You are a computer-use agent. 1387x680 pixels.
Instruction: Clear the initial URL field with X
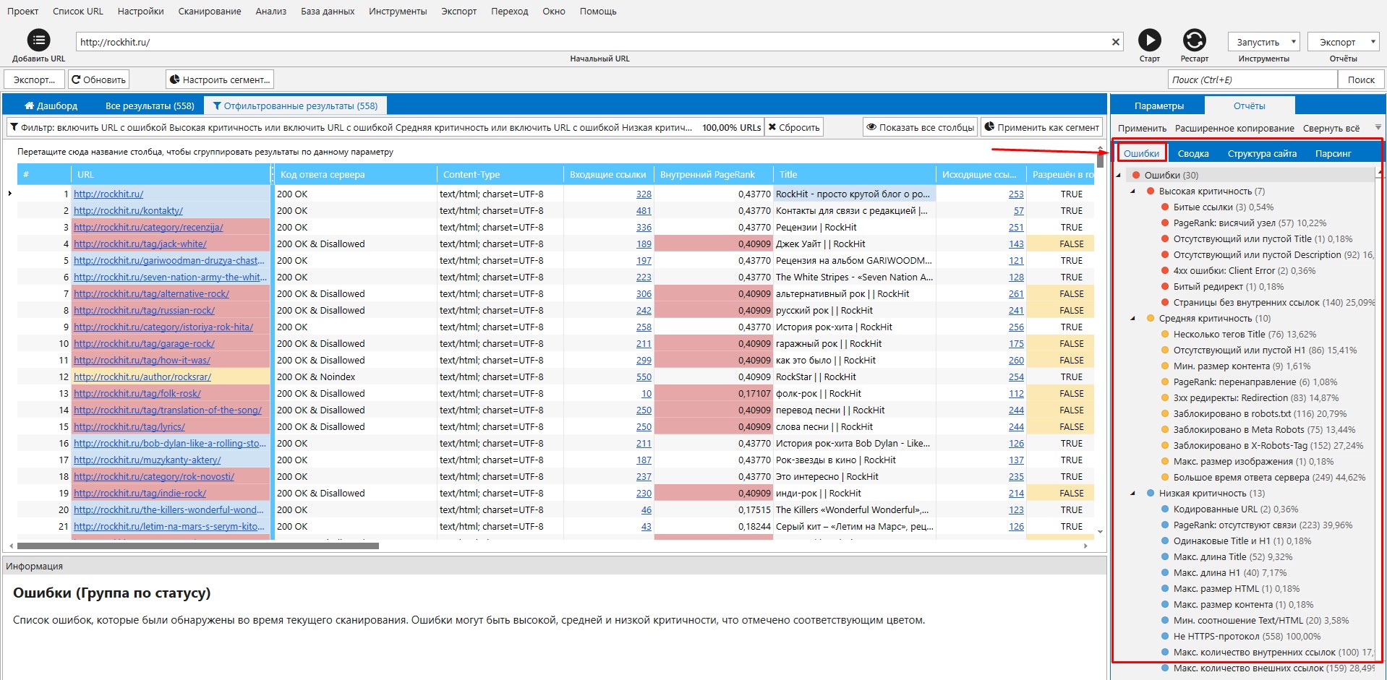click(x=1116, y=42)
